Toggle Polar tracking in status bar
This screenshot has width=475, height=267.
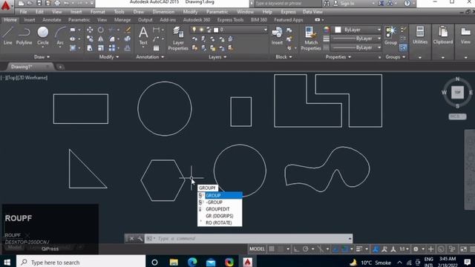(305, 249)
